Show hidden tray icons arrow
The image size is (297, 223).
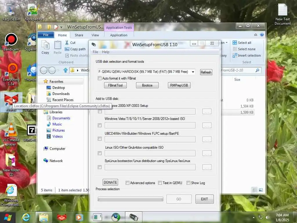click(x=253, y=217)
